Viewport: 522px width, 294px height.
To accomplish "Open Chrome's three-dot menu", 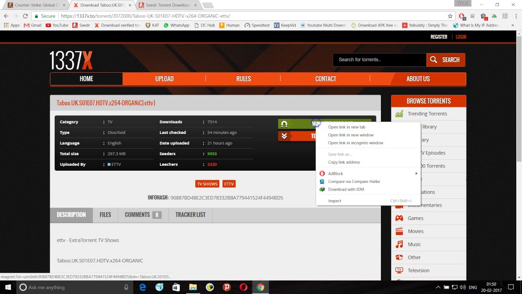I will click(515, 16).
